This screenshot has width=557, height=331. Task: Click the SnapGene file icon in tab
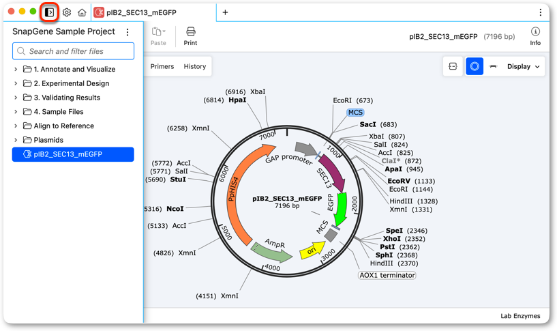coord(99,12)
